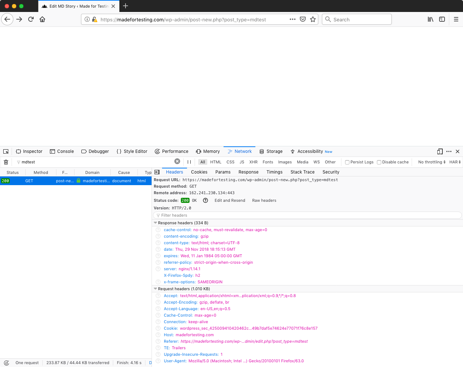
Task: Filter requests by Images
Action: pyautogui.click(x=285, y=162)
